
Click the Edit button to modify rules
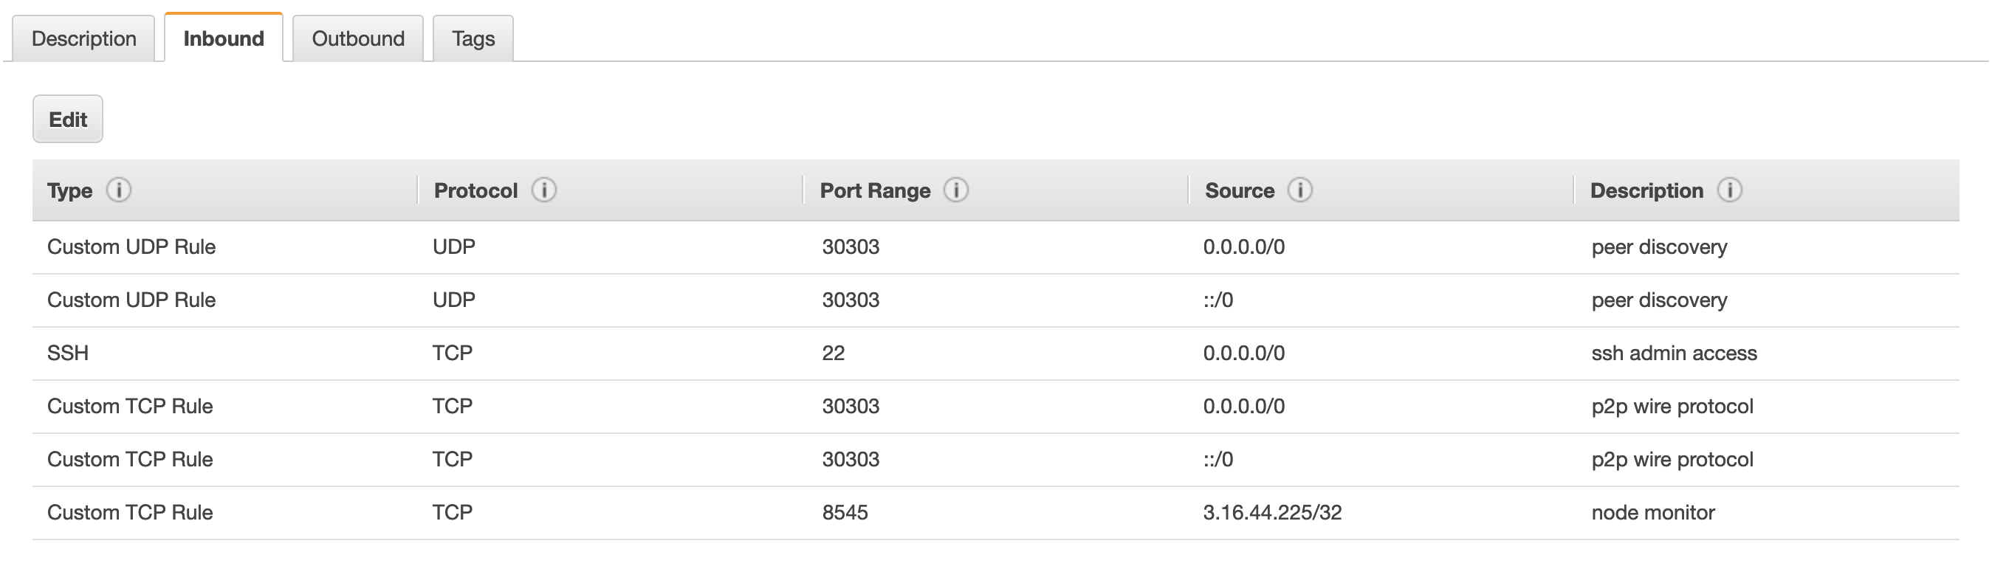(x=67, y=118)
